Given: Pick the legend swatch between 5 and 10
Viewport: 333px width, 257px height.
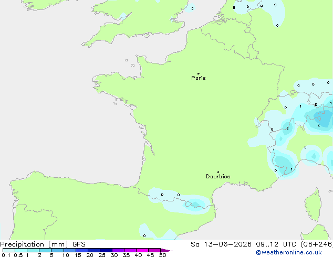Looking at the screenshot, I should [x=58, y=250].
